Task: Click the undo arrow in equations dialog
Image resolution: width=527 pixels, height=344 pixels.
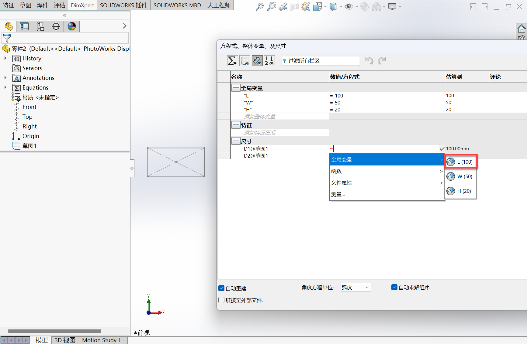Action: tap(369, 61)
